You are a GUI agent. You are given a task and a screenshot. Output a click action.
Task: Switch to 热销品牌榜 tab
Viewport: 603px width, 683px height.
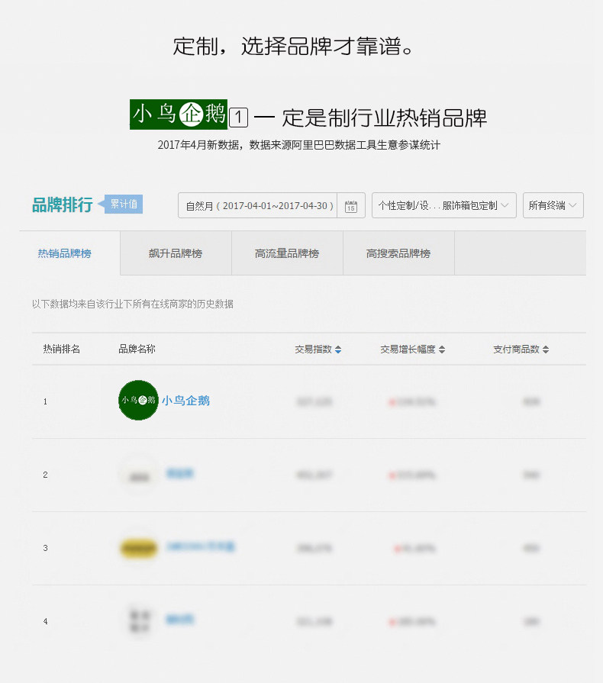(x=64, y=253)
